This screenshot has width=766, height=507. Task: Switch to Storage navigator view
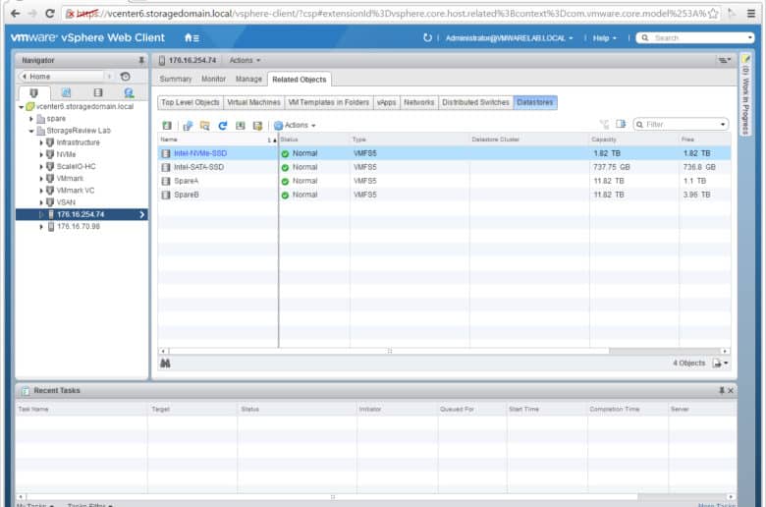click(98, 92)
